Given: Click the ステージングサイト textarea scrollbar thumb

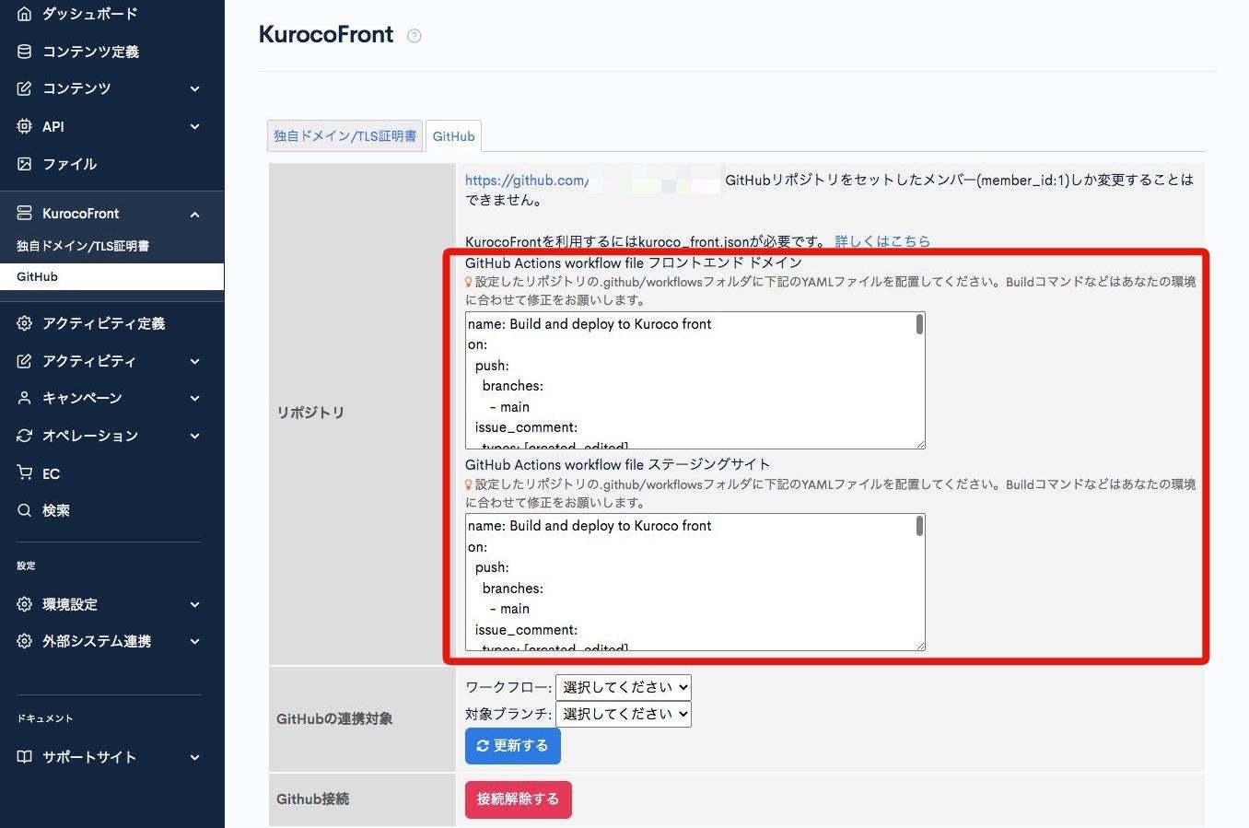Looking at the screenshot, I should tap(919, 526).
